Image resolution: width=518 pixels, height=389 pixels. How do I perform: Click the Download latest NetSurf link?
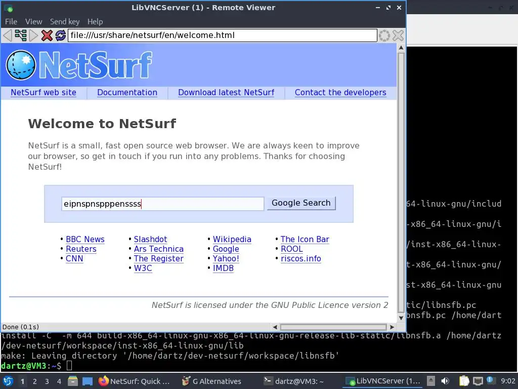pyautogui.click(x=226, y=93)
